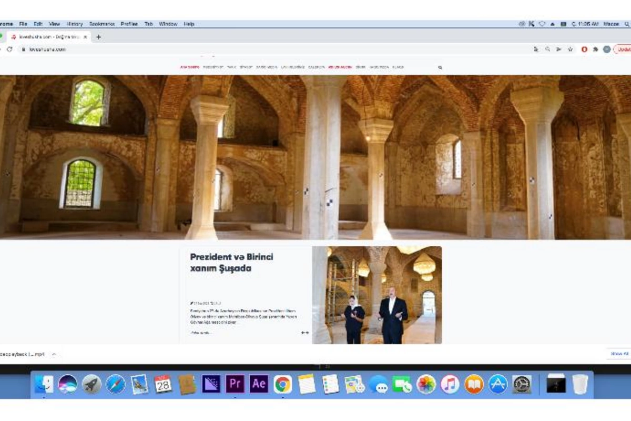Open the Bookmarks menu
631x421 pixels.
point(101,24)
